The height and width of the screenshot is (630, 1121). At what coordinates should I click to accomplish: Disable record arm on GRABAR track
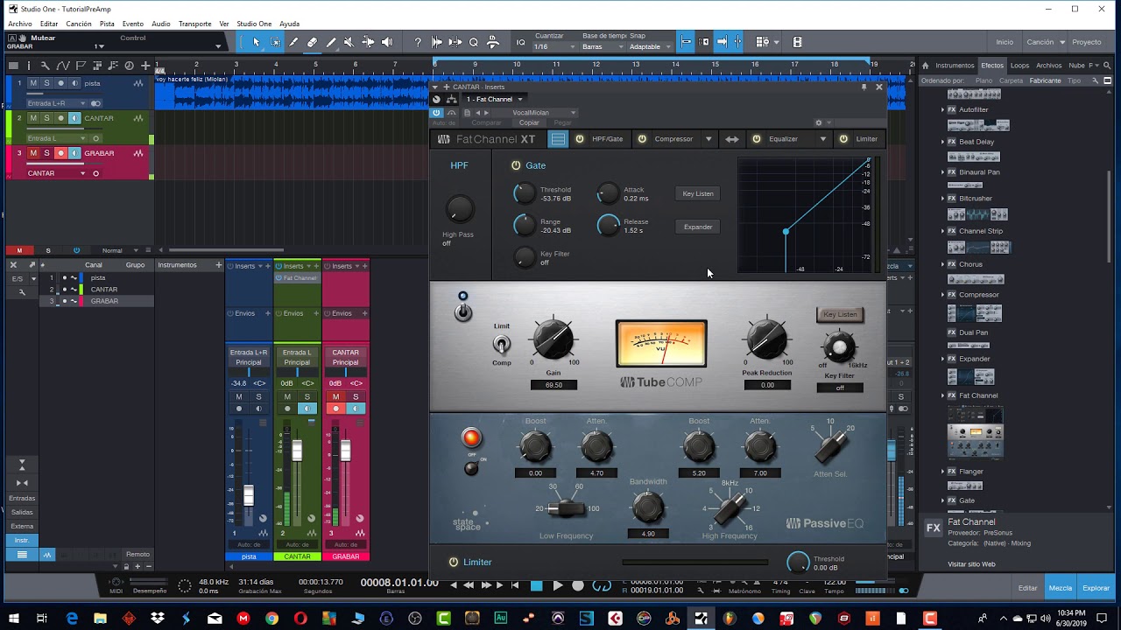60,153
